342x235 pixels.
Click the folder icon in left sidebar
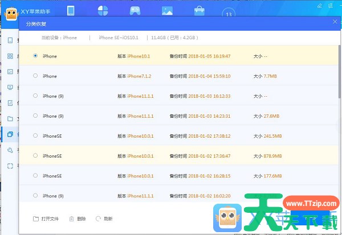[10, 119]
